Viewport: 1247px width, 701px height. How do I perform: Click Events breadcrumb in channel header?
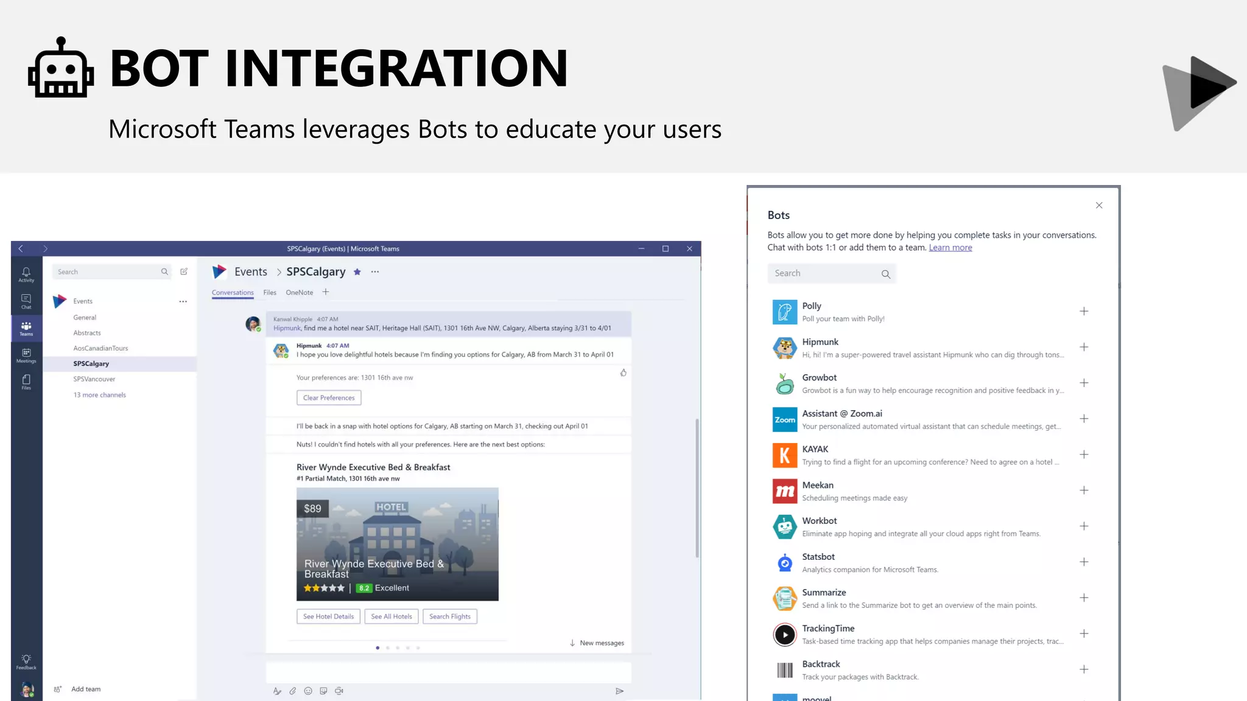[251, 272]
